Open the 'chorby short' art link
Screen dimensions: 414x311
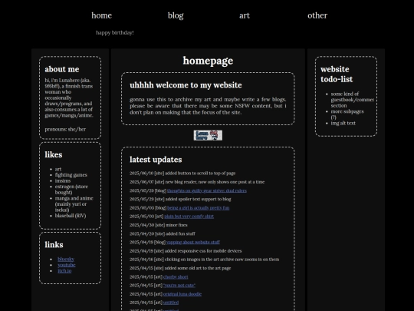(x=176, y=277)
